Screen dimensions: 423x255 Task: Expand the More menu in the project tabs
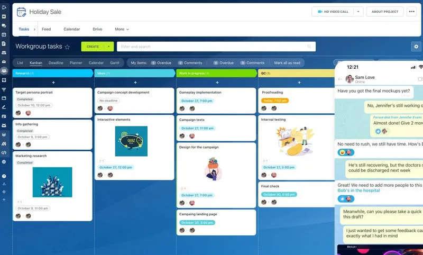click(122, 29)
